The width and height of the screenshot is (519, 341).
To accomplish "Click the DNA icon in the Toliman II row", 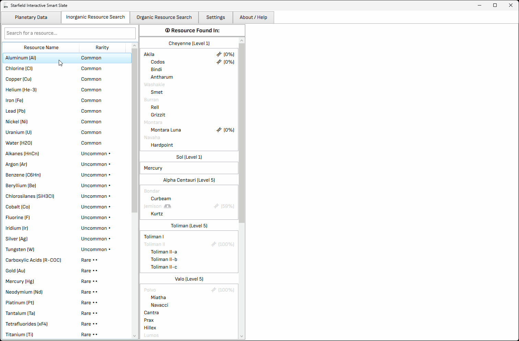I will pos(214,244).
